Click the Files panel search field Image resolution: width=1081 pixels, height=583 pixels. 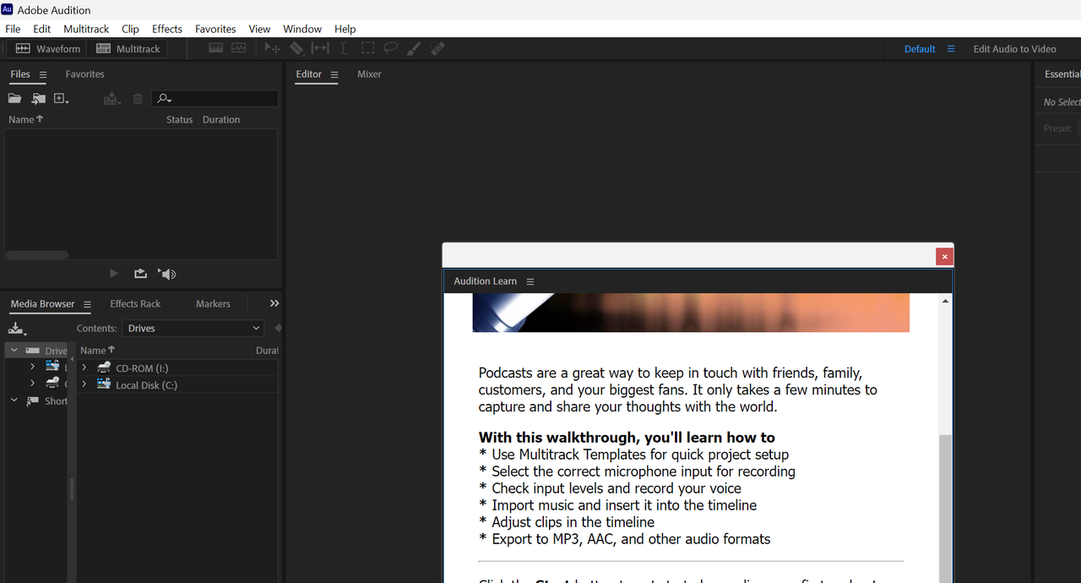click(x=215, y=99)
